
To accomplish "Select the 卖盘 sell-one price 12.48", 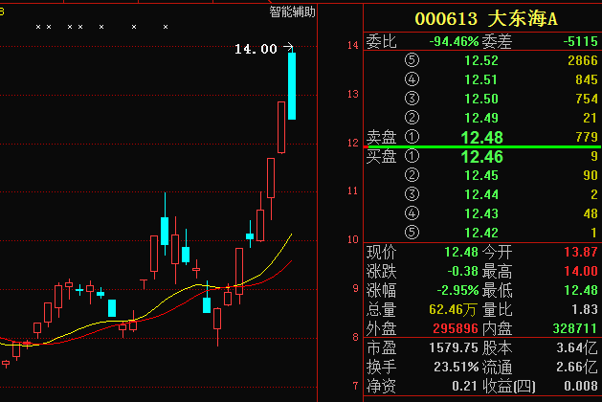I will click(481, 138).
